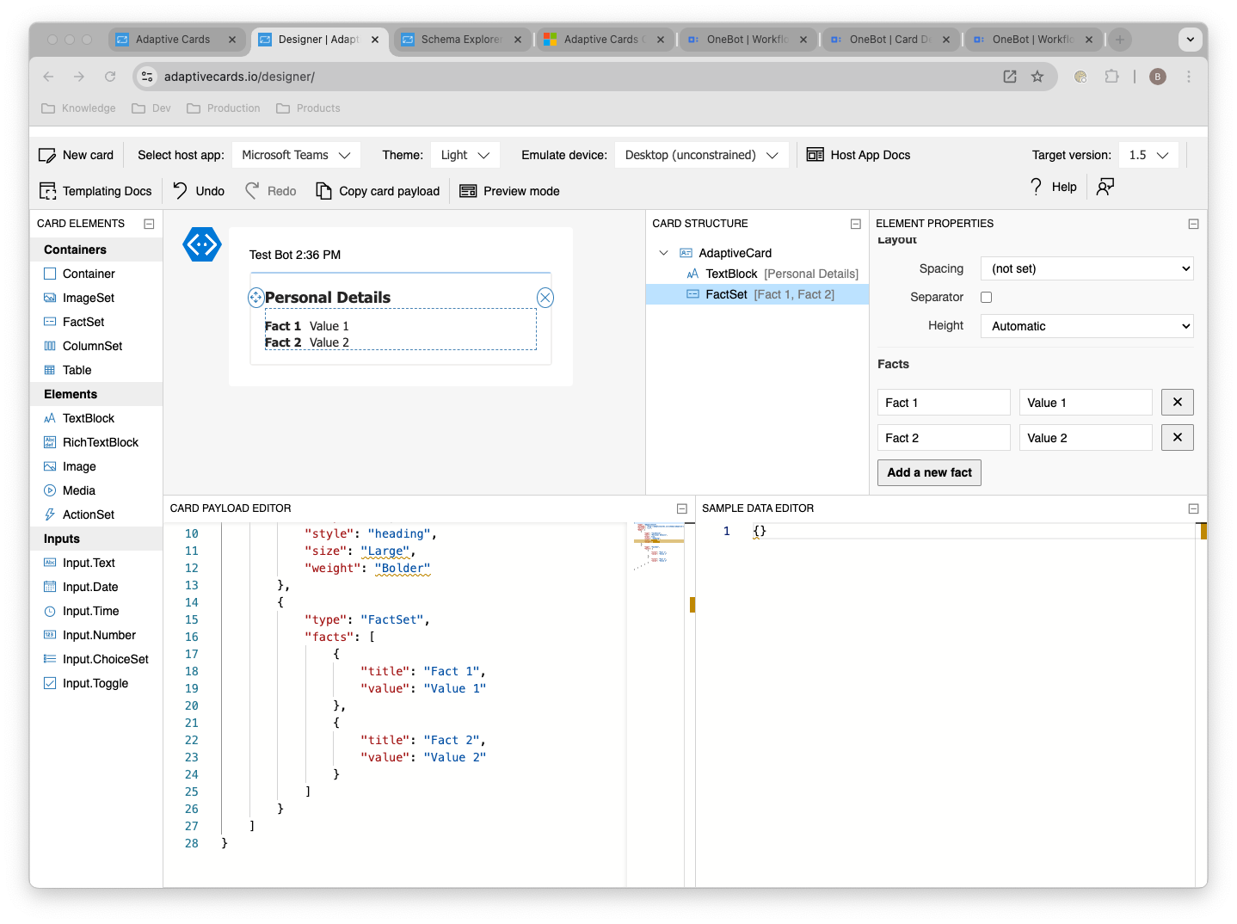Open Templating Docs icon

coord(47,191)
